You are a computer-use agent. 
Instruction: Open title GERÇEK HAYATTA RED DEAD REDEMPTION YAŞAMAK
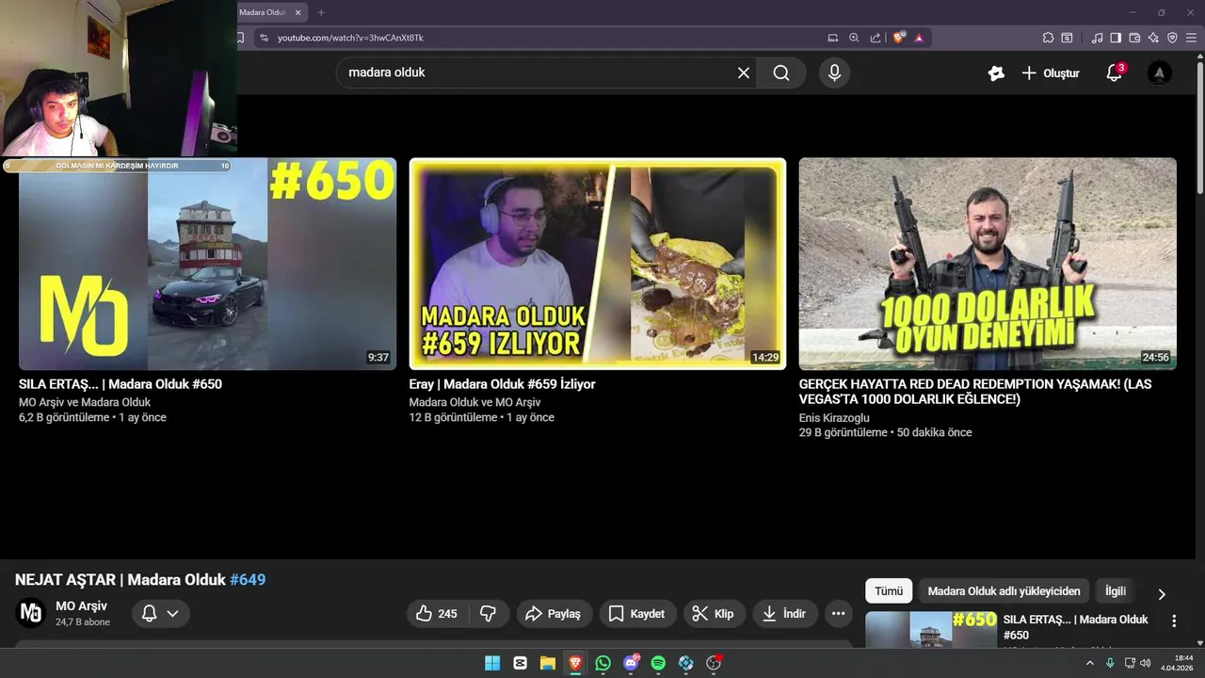[x=975, y=392]
